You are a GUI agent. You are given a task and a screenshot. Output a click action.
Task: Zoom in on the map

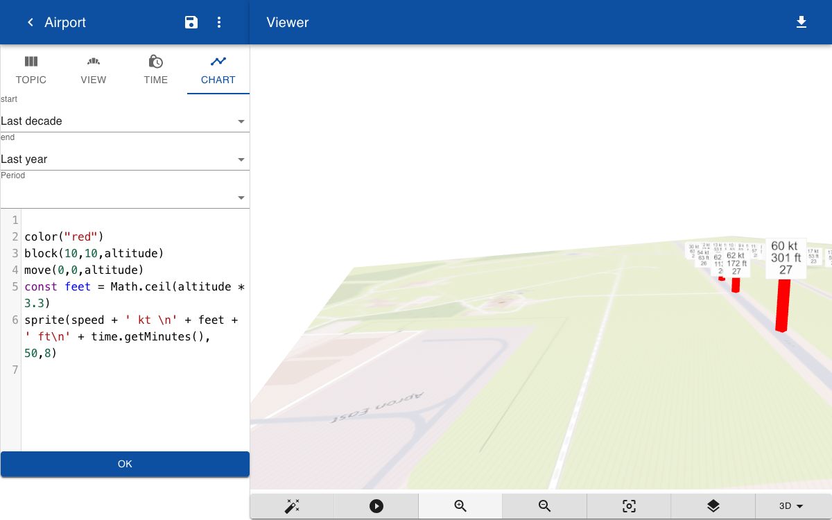pyautogui.click(x=460, y=506)
